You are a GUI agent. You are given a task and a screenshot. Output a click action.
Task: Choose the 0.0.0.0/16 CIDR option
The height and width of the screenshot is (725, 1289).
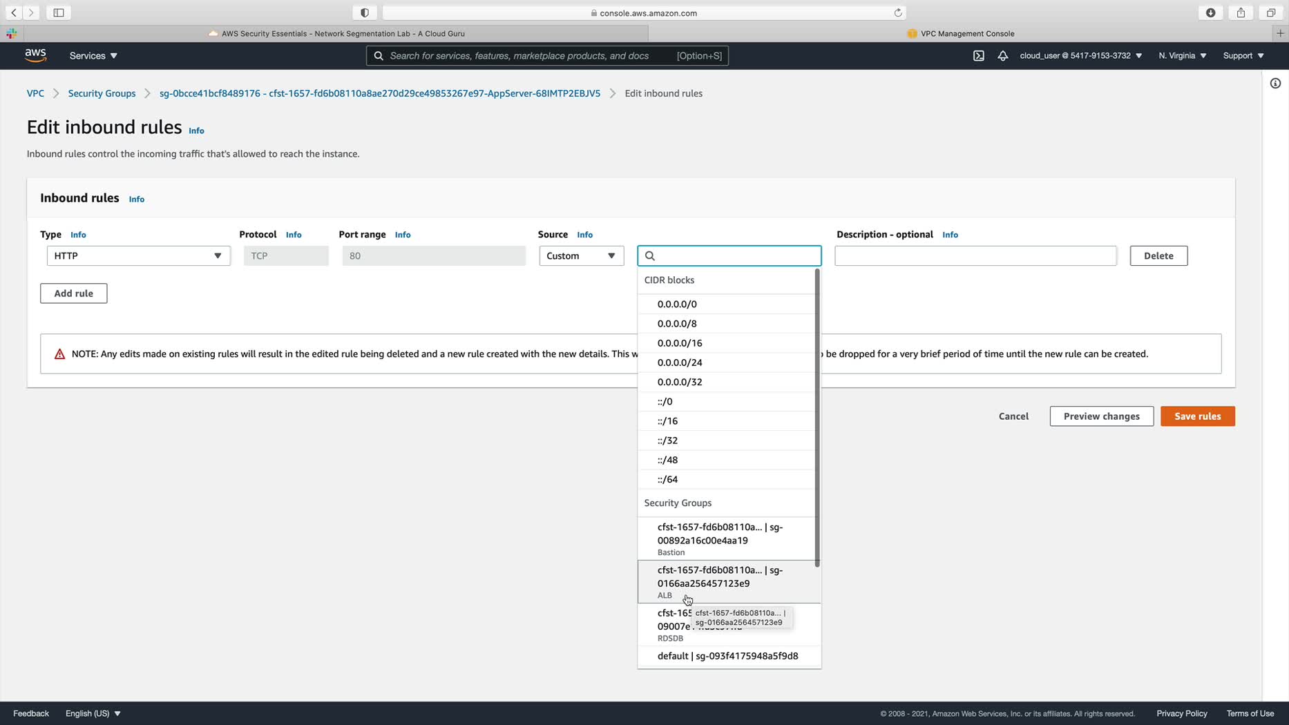pos(727,343)
